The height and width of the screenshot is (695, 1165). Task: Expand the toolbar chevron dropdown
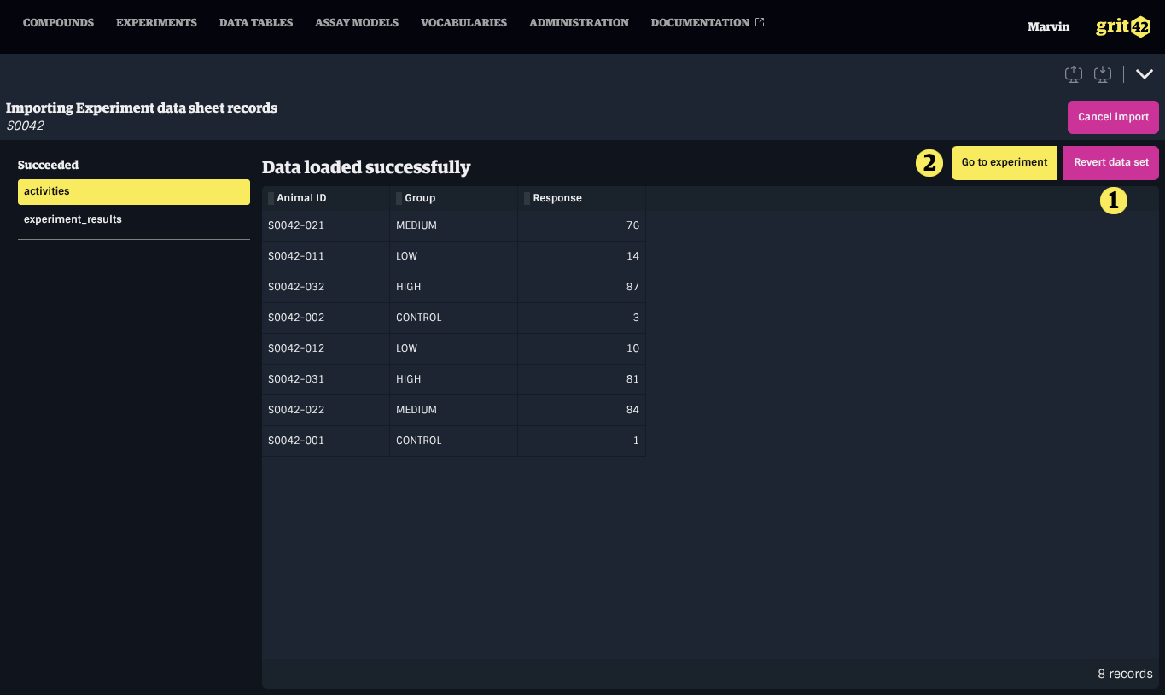pos(1145,74)
